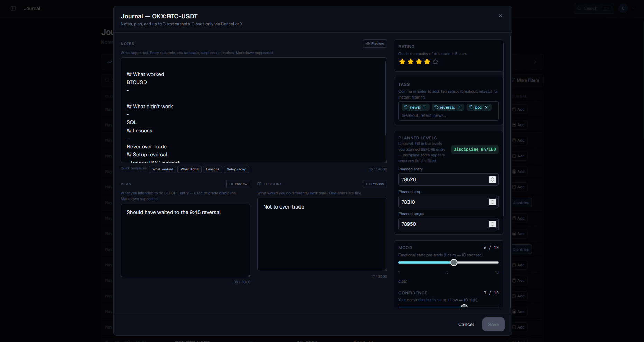
Task: Click inside the Lessons text area
Action: tap(322, 234)
